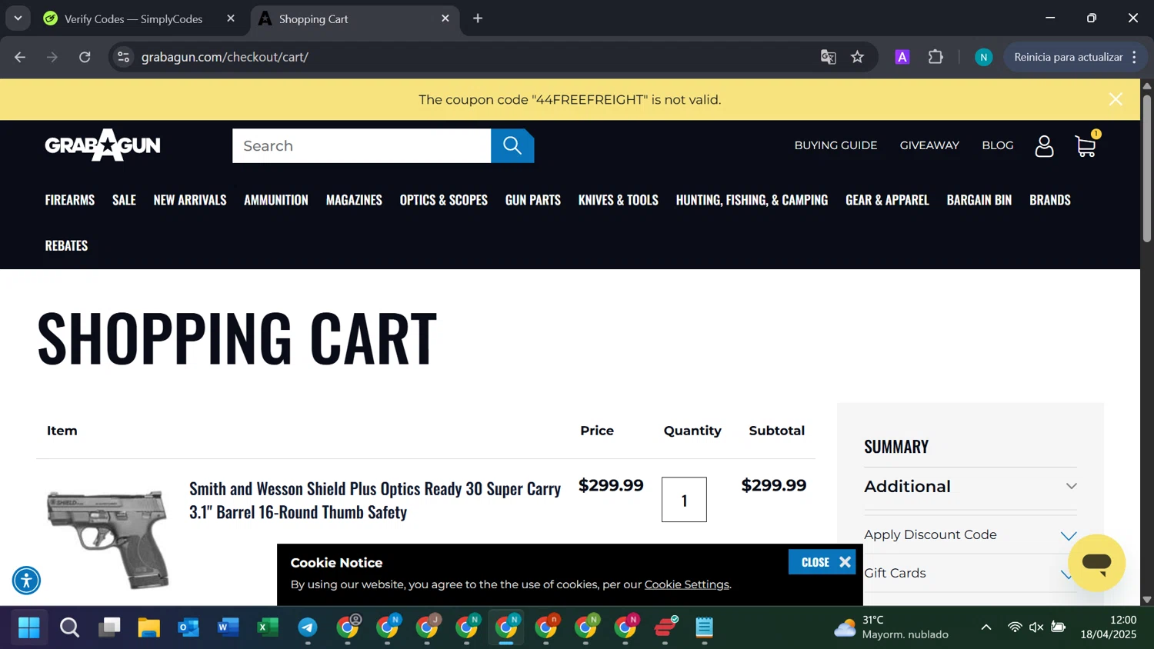Image resolution: width=1154 pixels, height=649 pixels.
Task: Open the shopping cart icon in header
Action: (1086, 145)
